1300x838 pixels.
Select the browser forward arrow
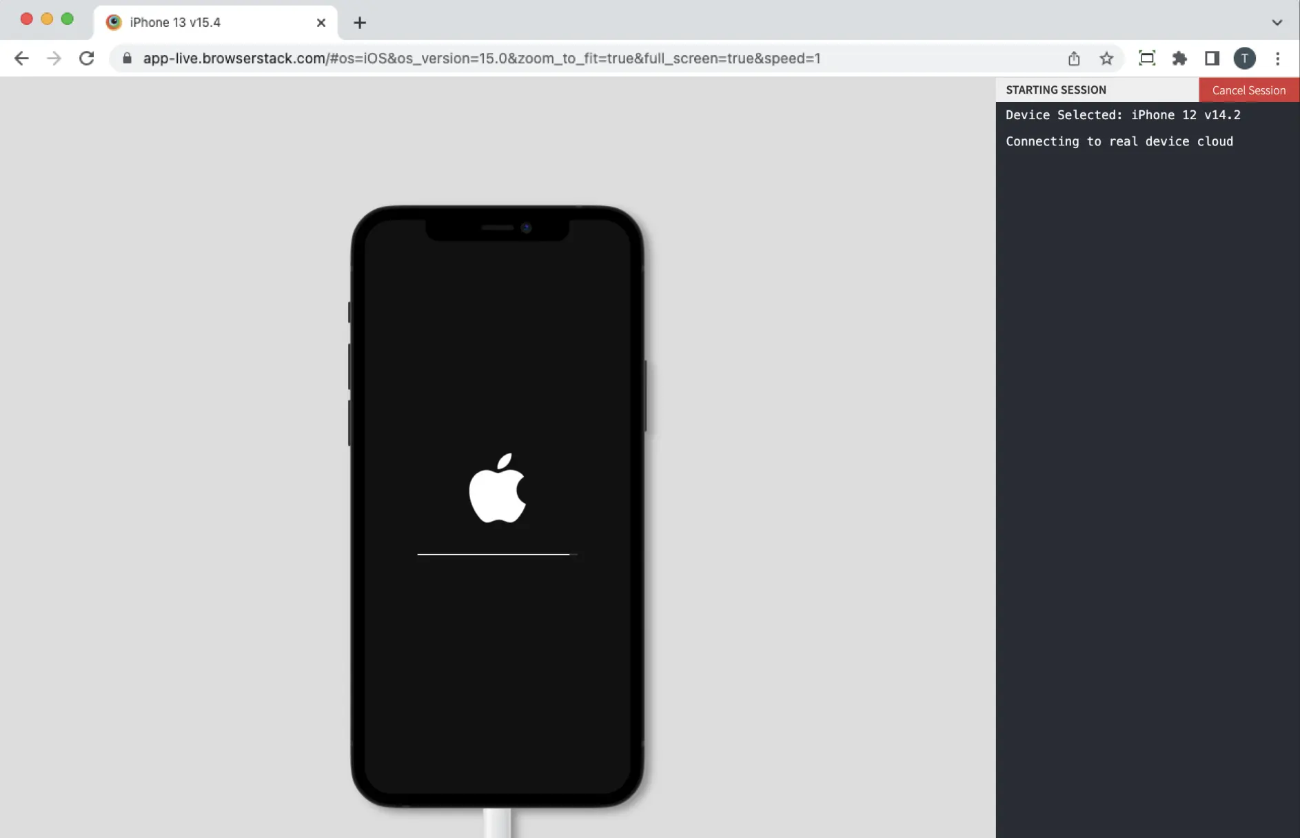[54, 58]
